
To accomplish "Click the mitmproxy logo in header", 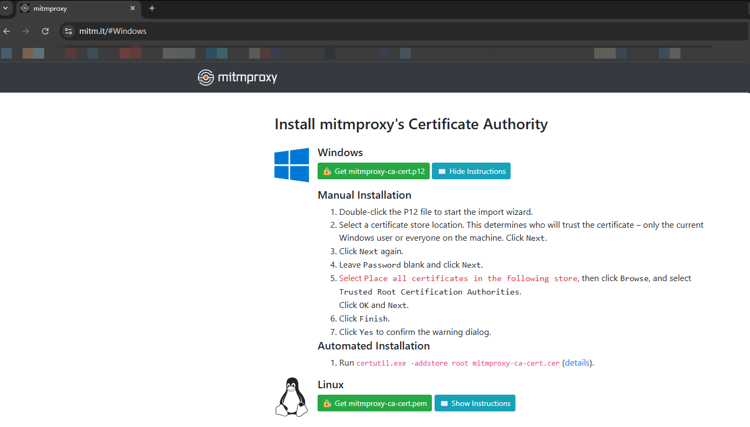I will pyautogui.click(x=237, y=78).
